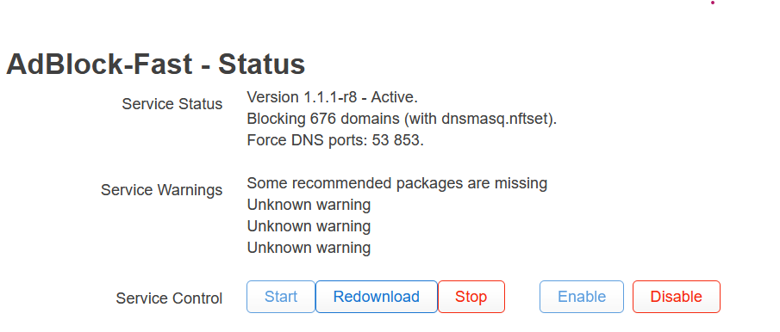Click the AdBlock-Fast - Status heading
The width and height of the screenshot is (780, 332).
point(156,64)
